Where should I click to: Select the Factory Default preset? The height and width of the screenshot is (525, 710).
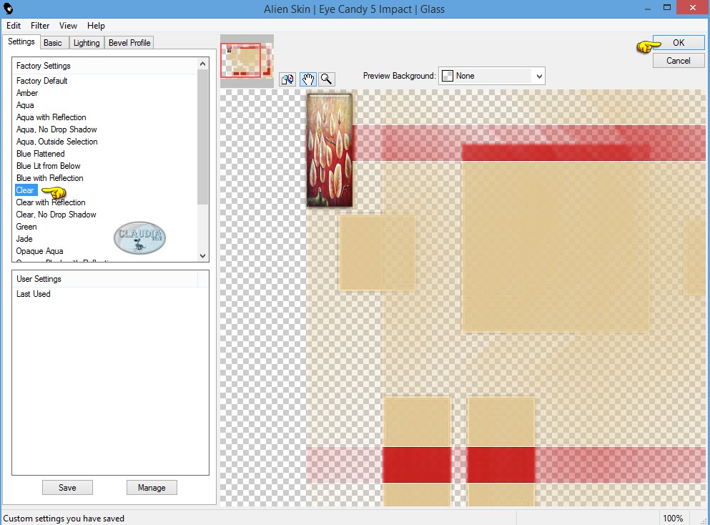tap(42, 81)
